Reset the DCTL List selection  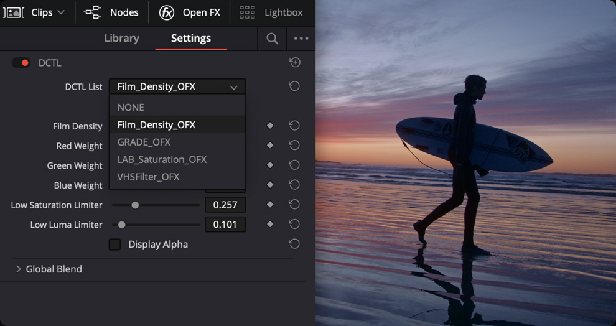point(294,86)
